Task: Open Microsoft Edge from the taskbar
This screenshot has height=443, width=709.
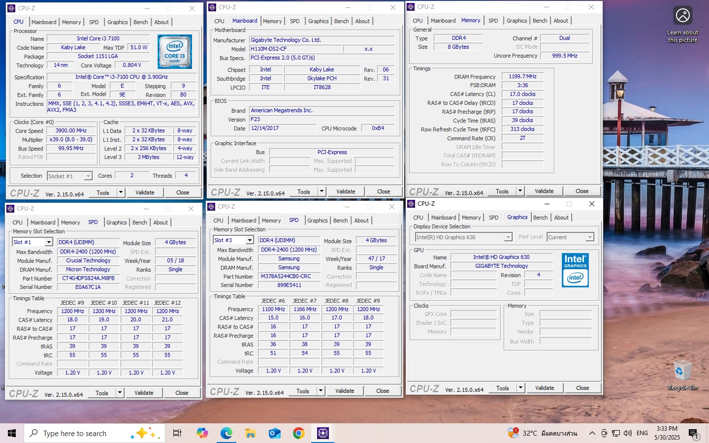Action: pos(226,433)
